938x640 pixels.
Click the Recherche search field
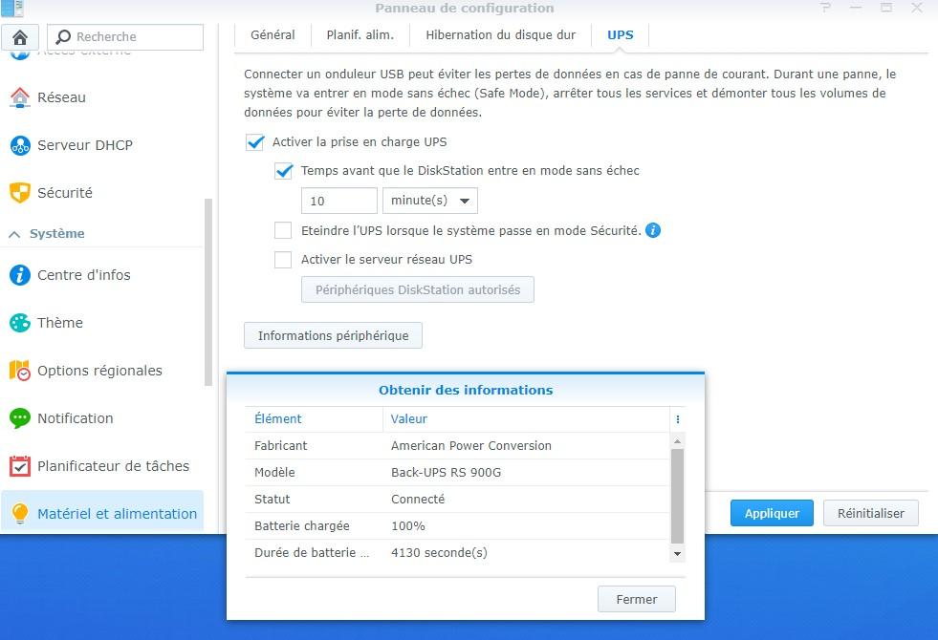coord(125,37)
